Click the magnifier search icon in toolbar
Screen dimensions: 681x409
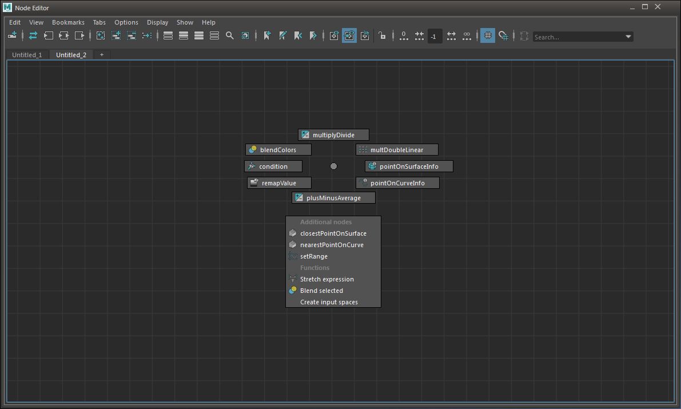point(230,35)
